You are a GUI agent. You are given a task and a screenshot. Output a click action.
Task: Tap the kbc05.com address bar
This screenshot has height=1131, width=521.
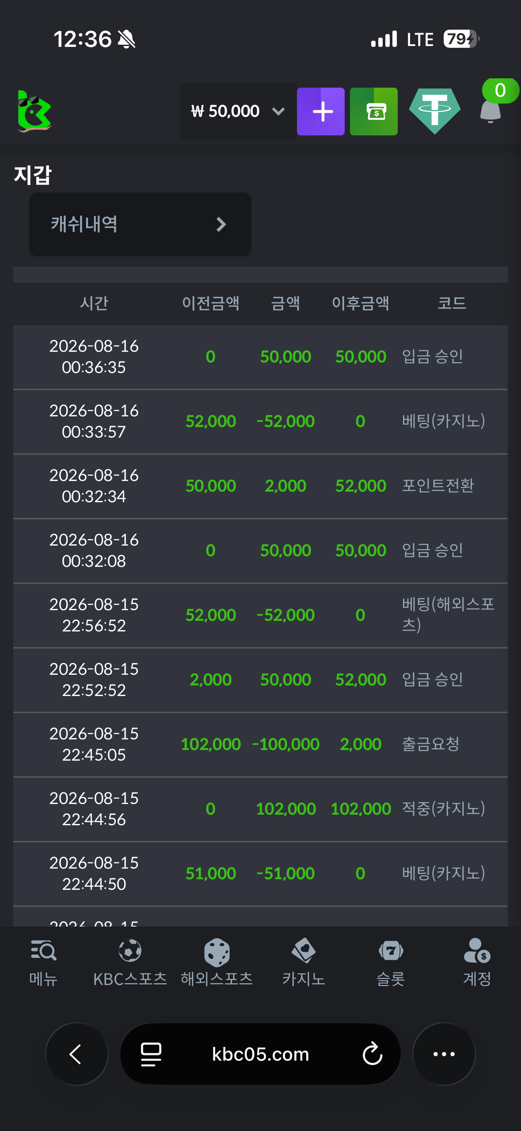click(260, 1054)
